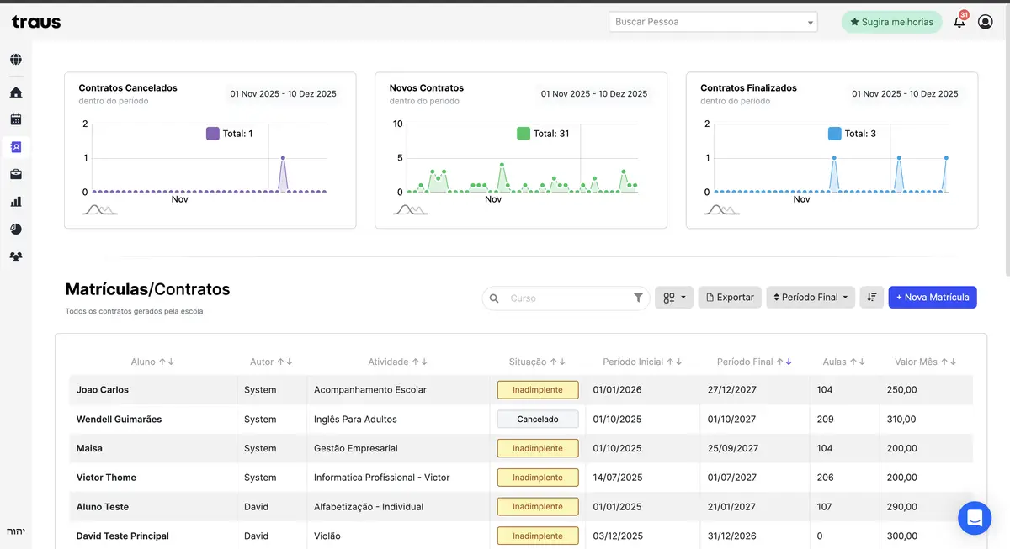Toggle the purple Total: 1 legend series
1010x549 pixels.
pos(229,134)
